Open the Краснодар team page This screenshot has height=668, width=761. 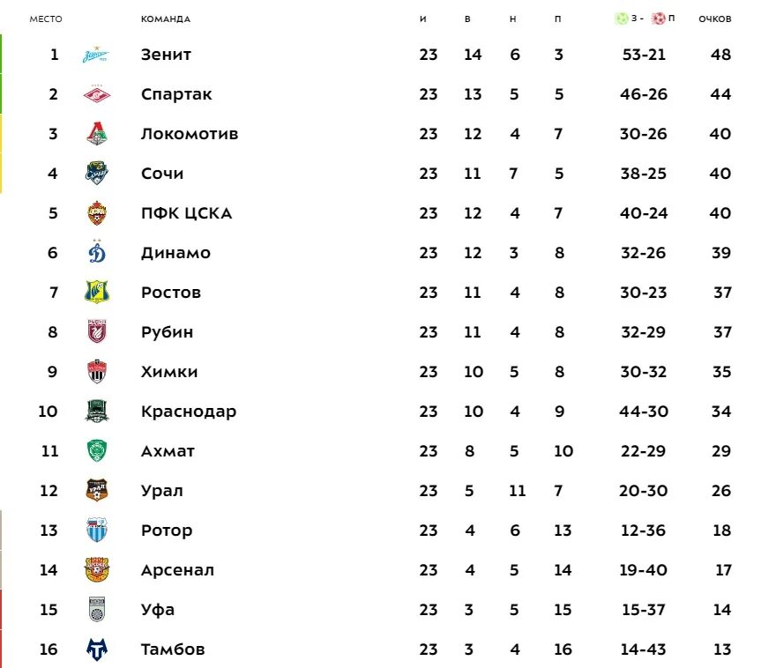(x=189, y=412)
